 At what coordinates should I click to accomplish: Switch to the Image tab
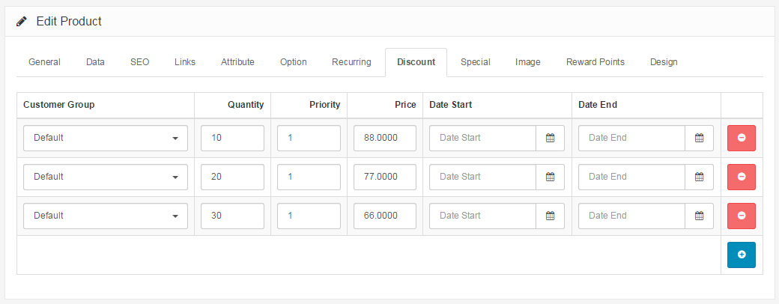click(527, 62)
